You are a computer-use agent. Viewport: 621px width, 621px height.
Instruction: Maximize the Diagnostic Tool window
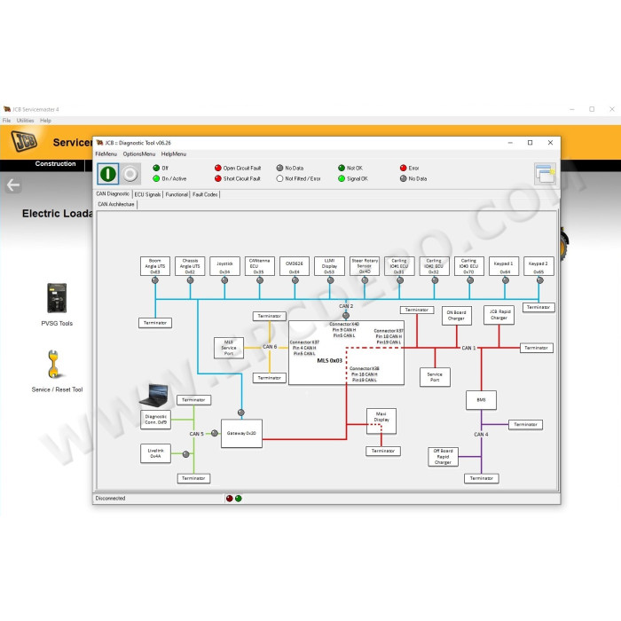point(530,143)
